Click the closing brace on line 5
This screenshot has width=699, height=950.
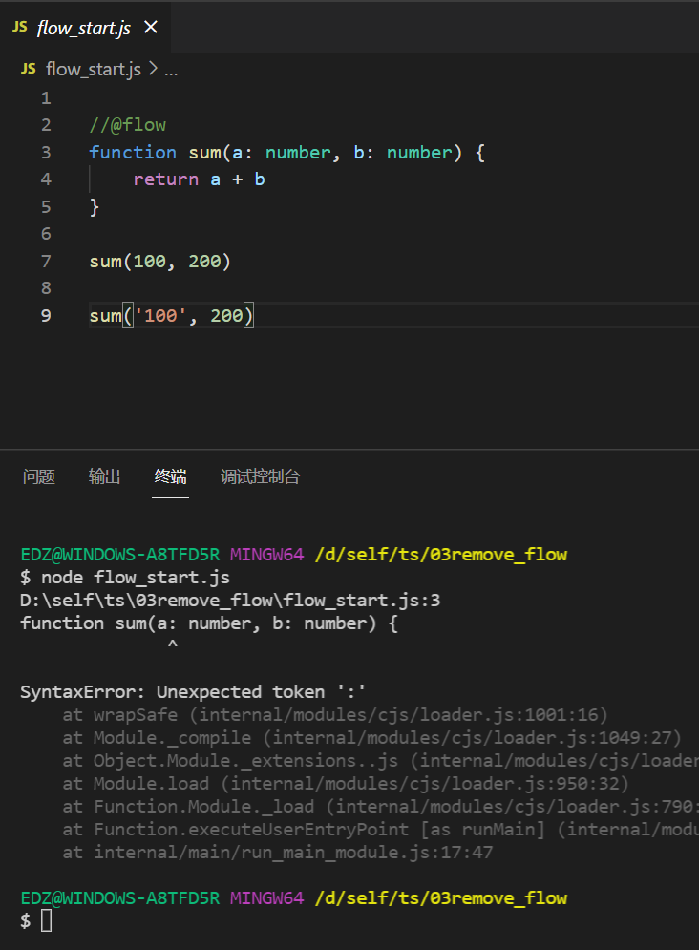coord(95,206)
